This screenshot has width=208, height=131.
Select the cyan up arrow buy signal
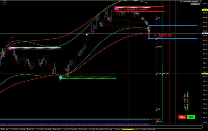61,78
